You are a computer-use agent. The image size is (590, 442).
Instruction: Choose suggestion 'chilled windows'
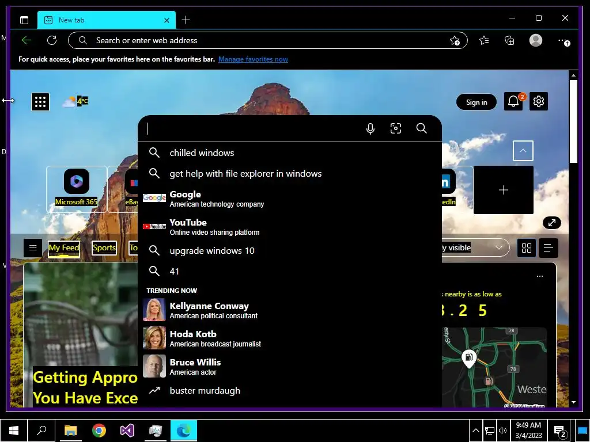290,153
